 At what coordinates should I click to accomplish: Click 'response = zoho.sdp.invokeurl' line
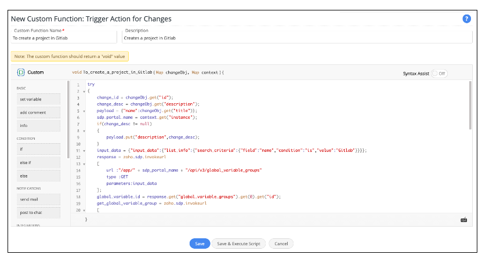click(131, 157)
